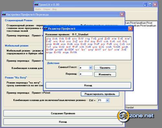
Task: Click the Ш->SH mapping entry
Action: click(x=50, y=50)
